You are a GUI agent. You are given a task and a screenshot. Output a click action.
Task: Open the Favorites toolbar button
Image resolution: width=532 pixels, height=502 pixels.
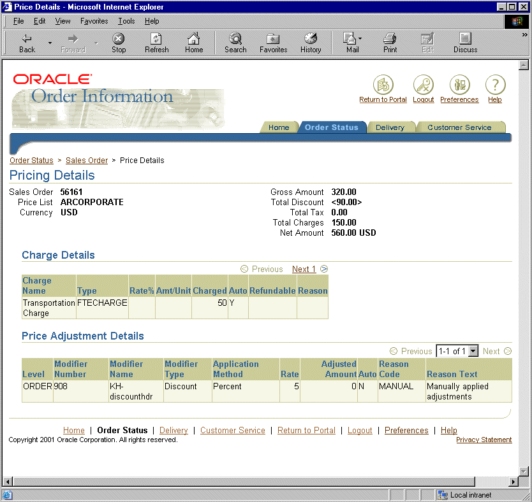click(273, 43)
